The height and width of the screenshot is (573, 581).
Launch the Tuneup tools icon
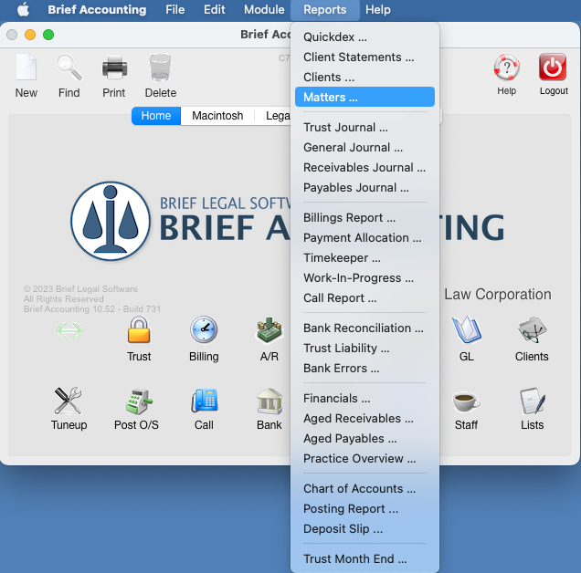68,401
